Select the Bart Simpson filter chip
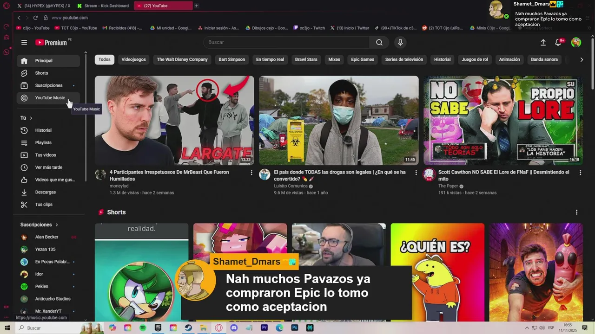 click(x=231, y=59)
